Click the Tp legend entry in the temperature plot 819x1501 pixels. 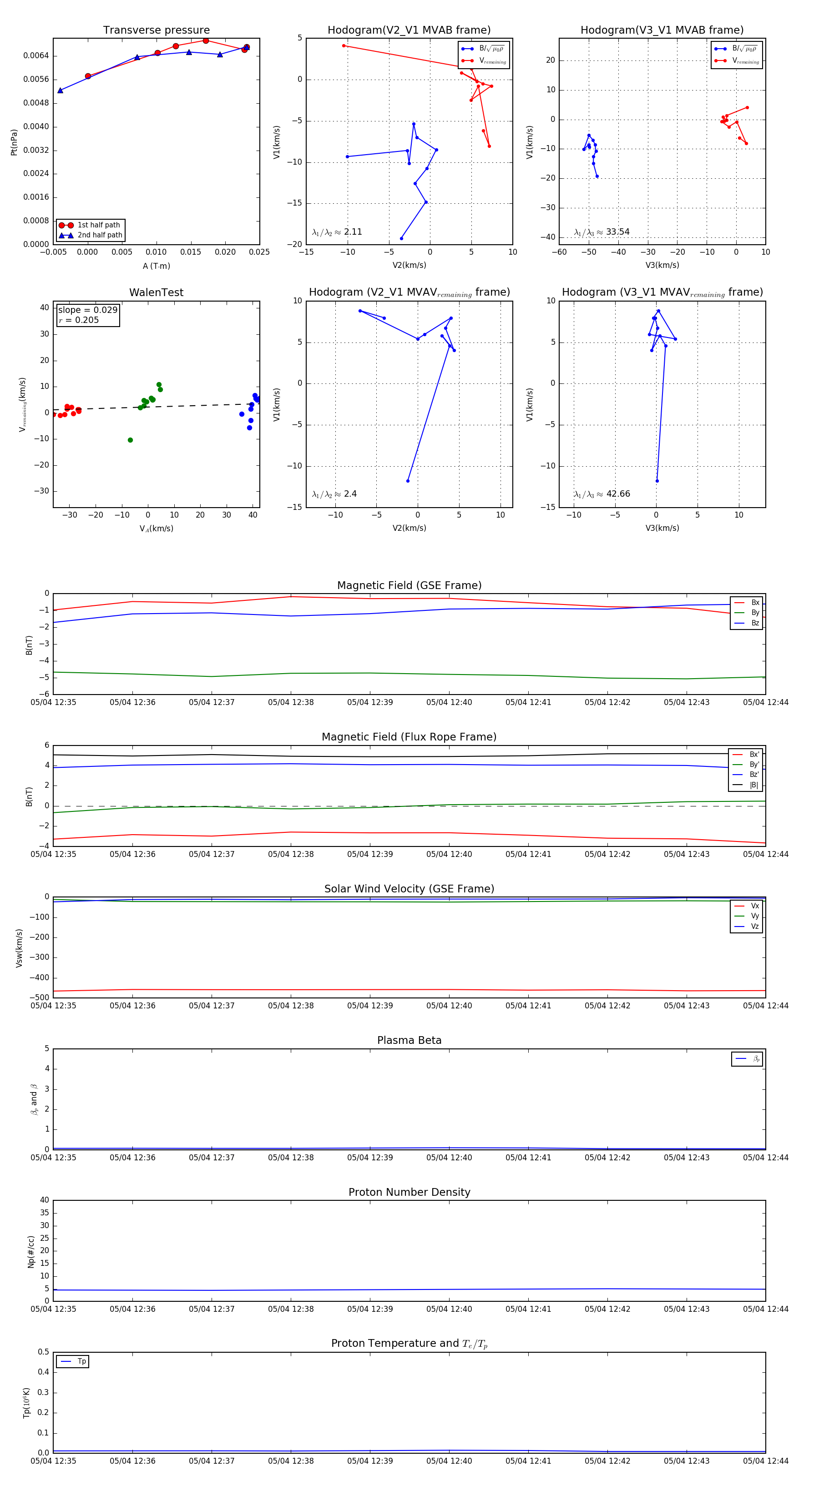(73, 1361)
